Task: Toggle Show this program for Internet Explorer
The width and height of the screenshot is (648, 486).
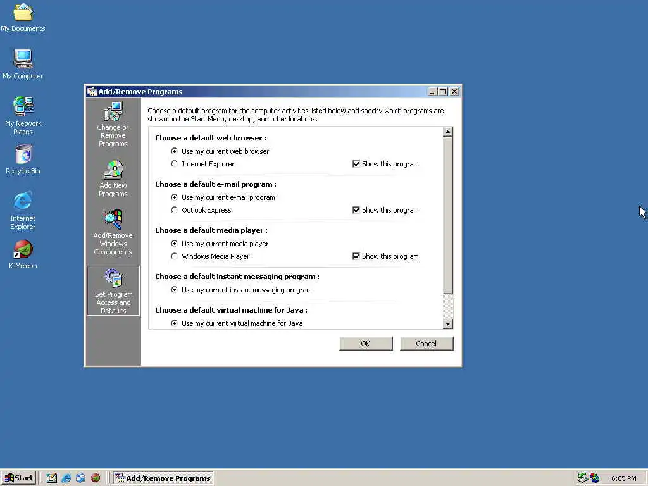Action: point(385,164)
